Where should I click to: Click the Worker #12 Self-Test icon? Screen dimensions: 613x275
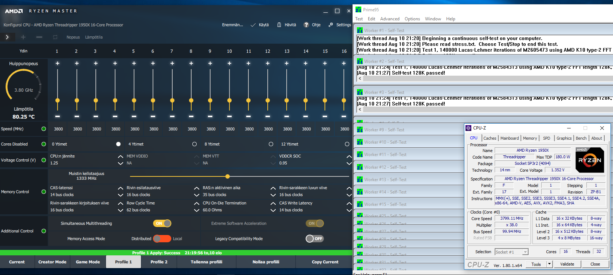[360, 167]
